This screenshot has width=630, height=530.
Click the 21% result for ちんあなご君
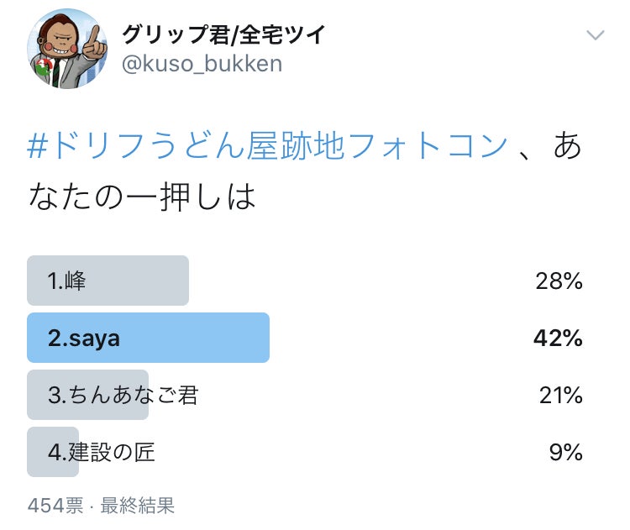click(x=560, y=395)
